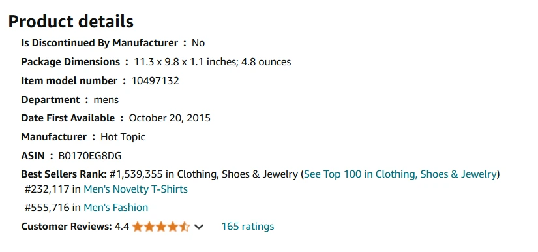Screen dimensions: 538x252
Task: Open See Top 100 in Clothing, Shoes & Jewelry
Action: pos(400,174)
